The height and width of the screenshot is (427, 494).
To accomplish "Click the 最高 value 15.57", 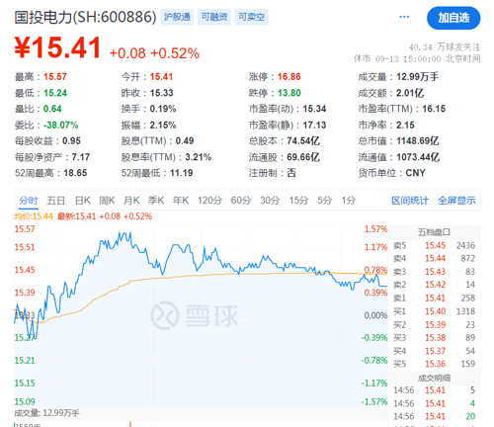I will [x=55, y=77].
